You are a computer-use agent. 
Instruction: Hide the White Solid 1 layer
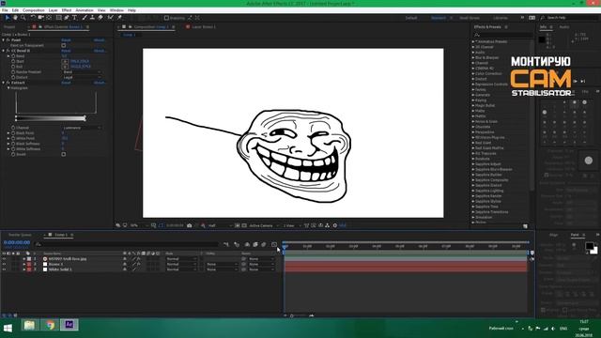[4, 269]
